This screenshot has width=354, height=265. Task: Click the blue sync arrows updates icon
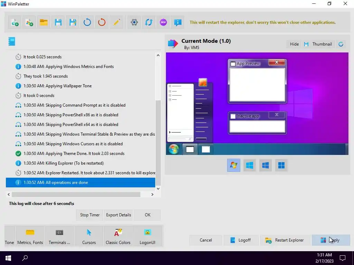(x=149, y=22)
